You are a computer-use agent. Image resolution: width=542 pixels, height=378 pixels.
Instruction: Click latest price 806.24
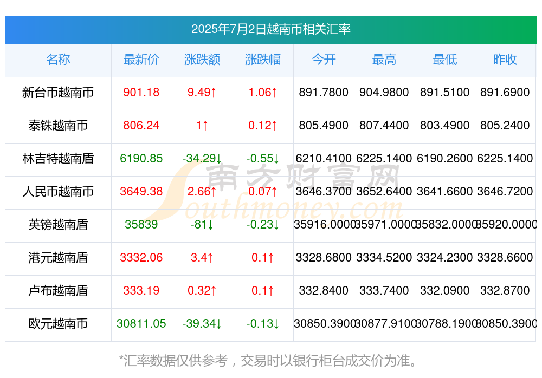click(141, 126)
